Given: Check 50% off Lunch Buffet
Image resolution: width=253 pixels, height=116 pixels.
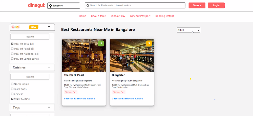Looking at the screenshot, I should 12,59.
